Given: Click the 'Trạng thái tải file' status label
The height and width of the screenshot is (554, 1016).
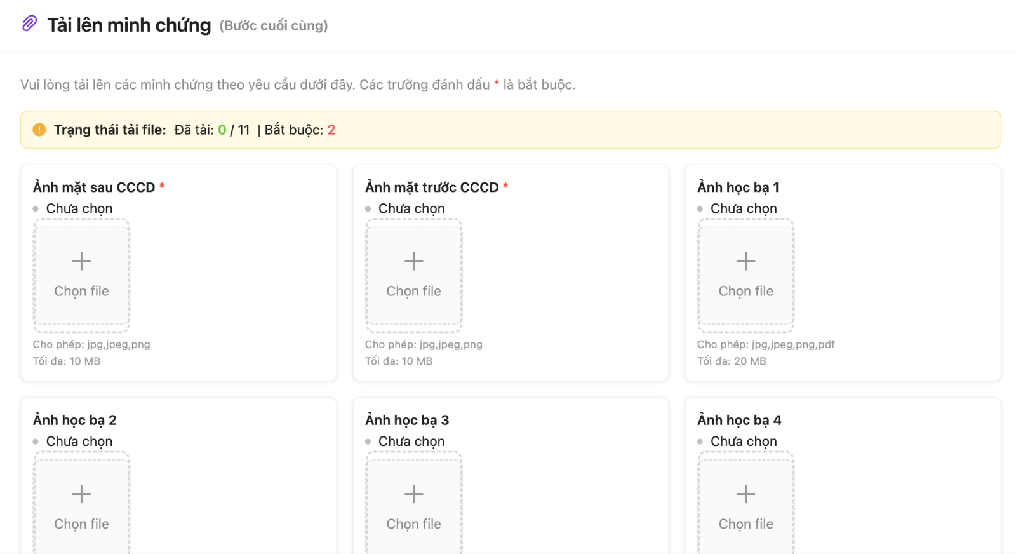Looking at the screenshot, I should click(110, 130).
